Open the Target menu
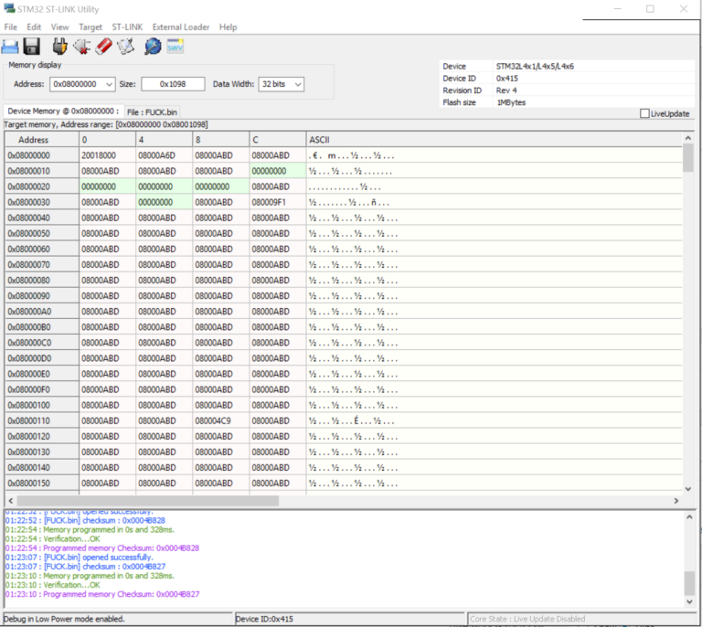The width and height of the screenshot is (702, 627). click(x=90, y=27)
